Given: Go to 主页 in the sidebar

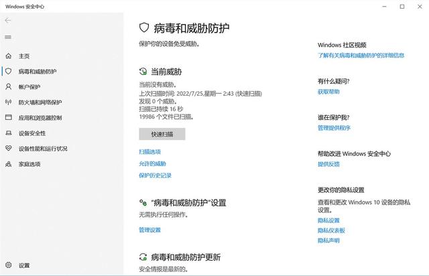Looking at the screenshot, I should click(24, 56).
